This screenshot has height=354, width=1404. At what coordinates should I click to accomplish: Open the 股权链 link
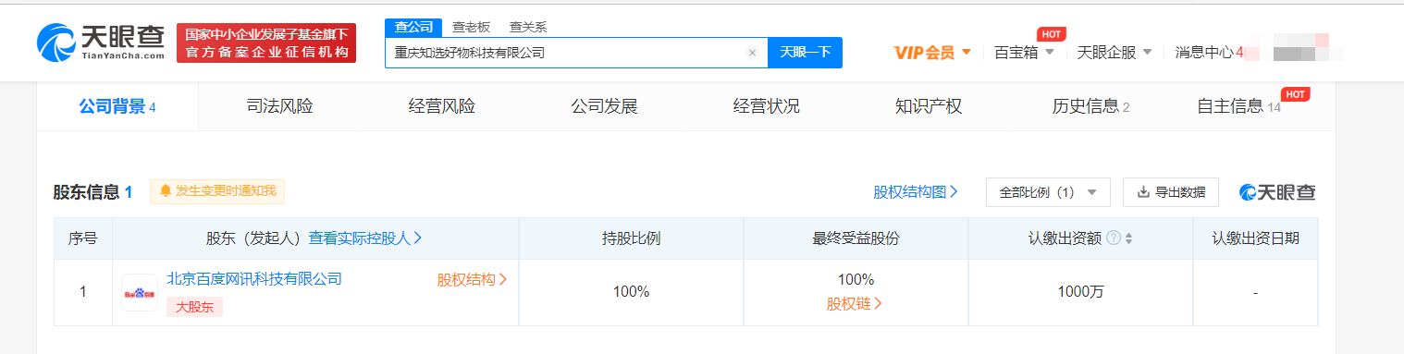pyautogui.click(x=855, y=303)
